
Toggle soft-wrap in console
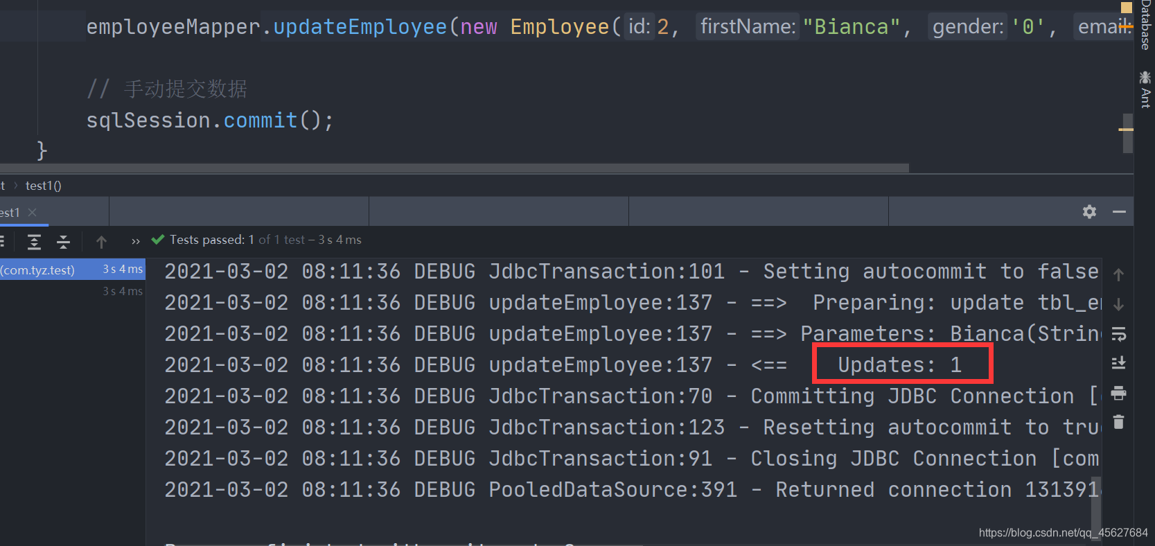[x=1118, y=334]
